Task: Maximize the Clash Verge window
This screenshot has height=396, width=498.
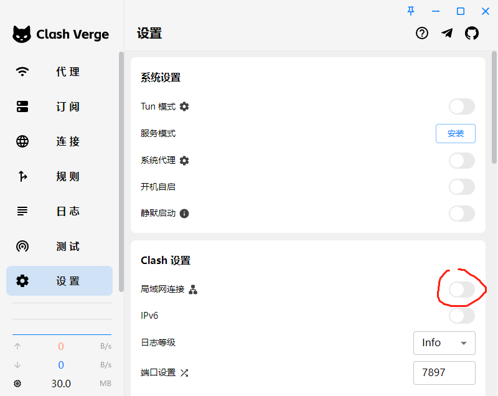Action: (x=461, y=11)
